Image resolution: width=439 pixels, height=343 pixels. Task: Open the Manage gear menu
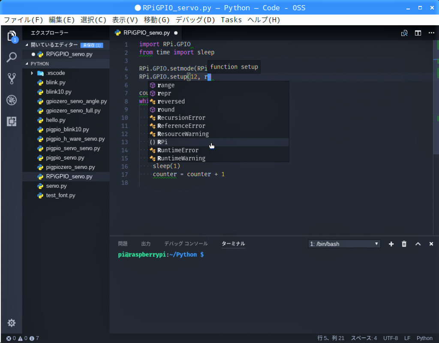click(x=12, y=323)
